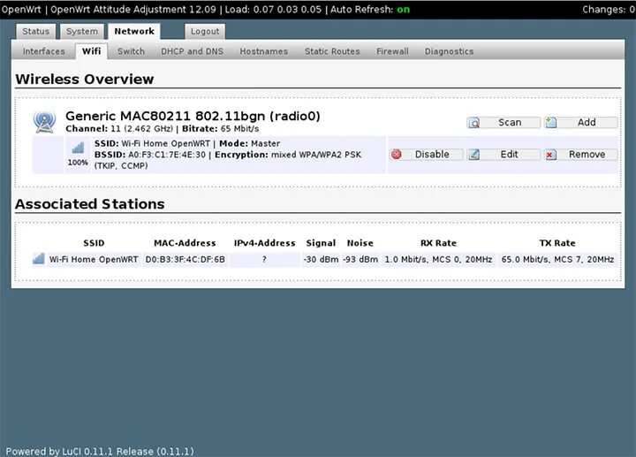Click the -30 dBm signal cell
636x457 pixels.
(x=321, y=259)
